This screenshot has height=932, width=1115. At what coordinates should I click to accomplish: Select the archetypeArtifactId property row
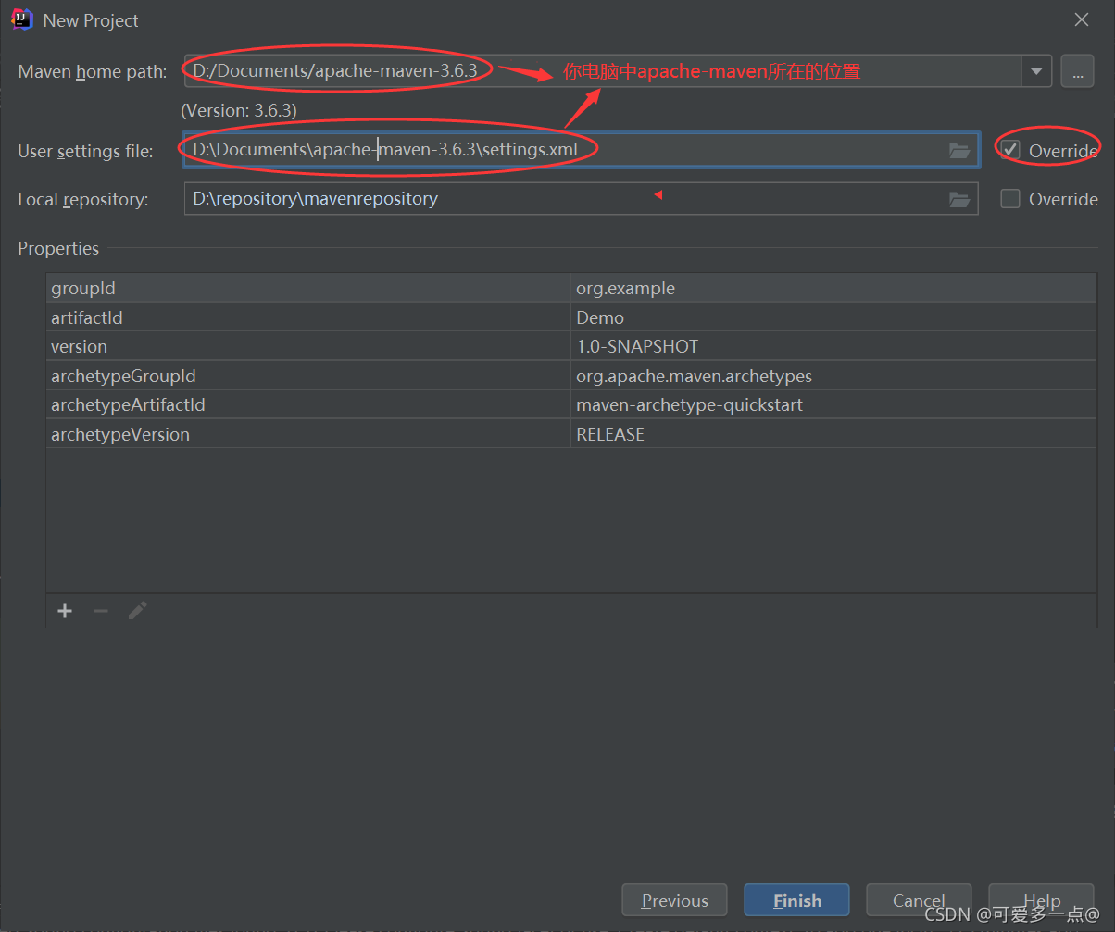click(x=571, y=404)
